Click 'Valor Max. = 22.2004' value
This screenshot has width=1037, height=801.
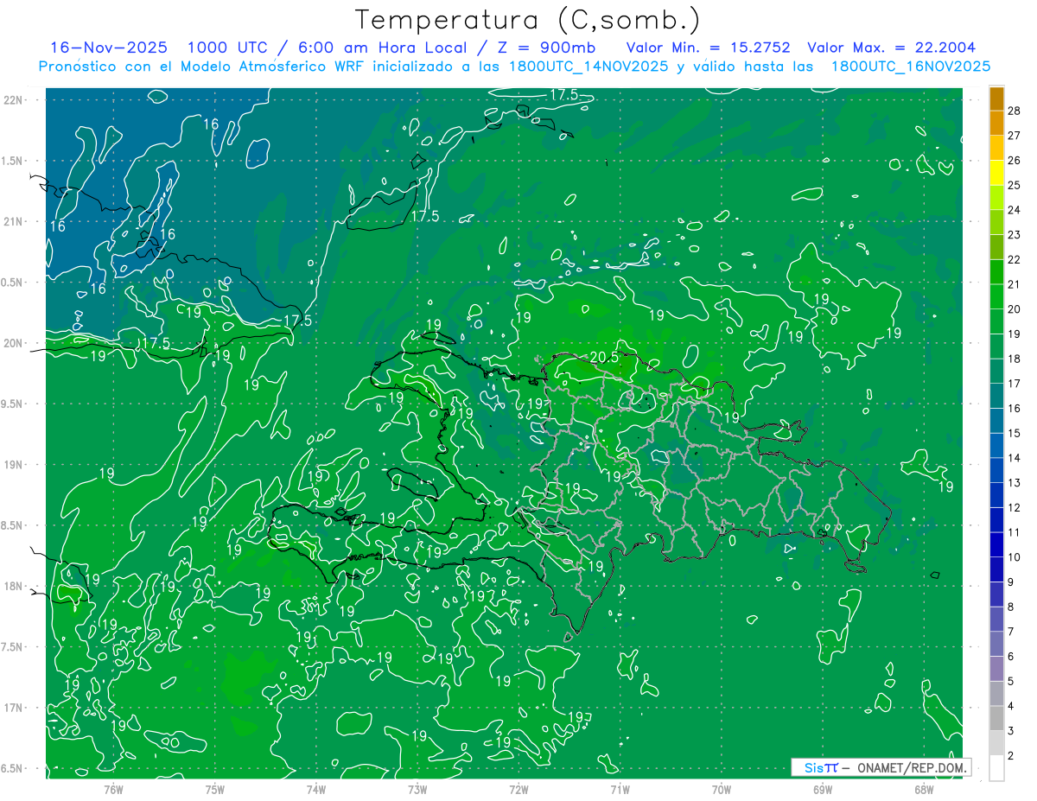point(892,48)
